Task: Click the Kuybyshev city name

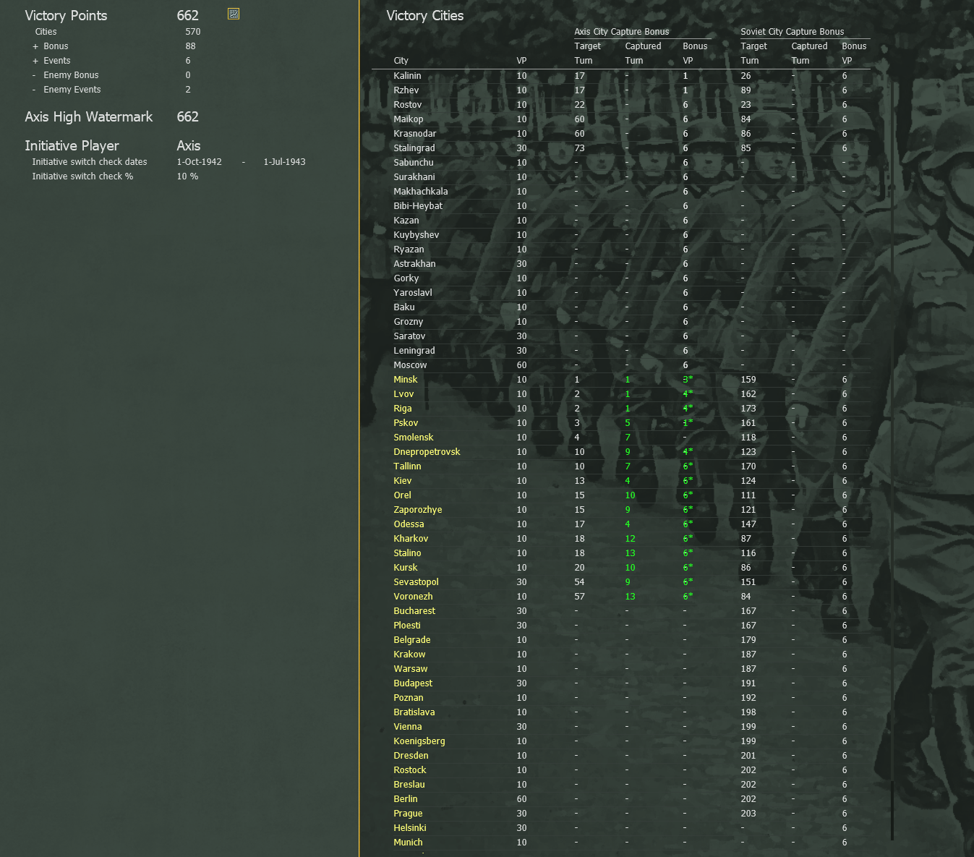Action: [x=416, y=235]
